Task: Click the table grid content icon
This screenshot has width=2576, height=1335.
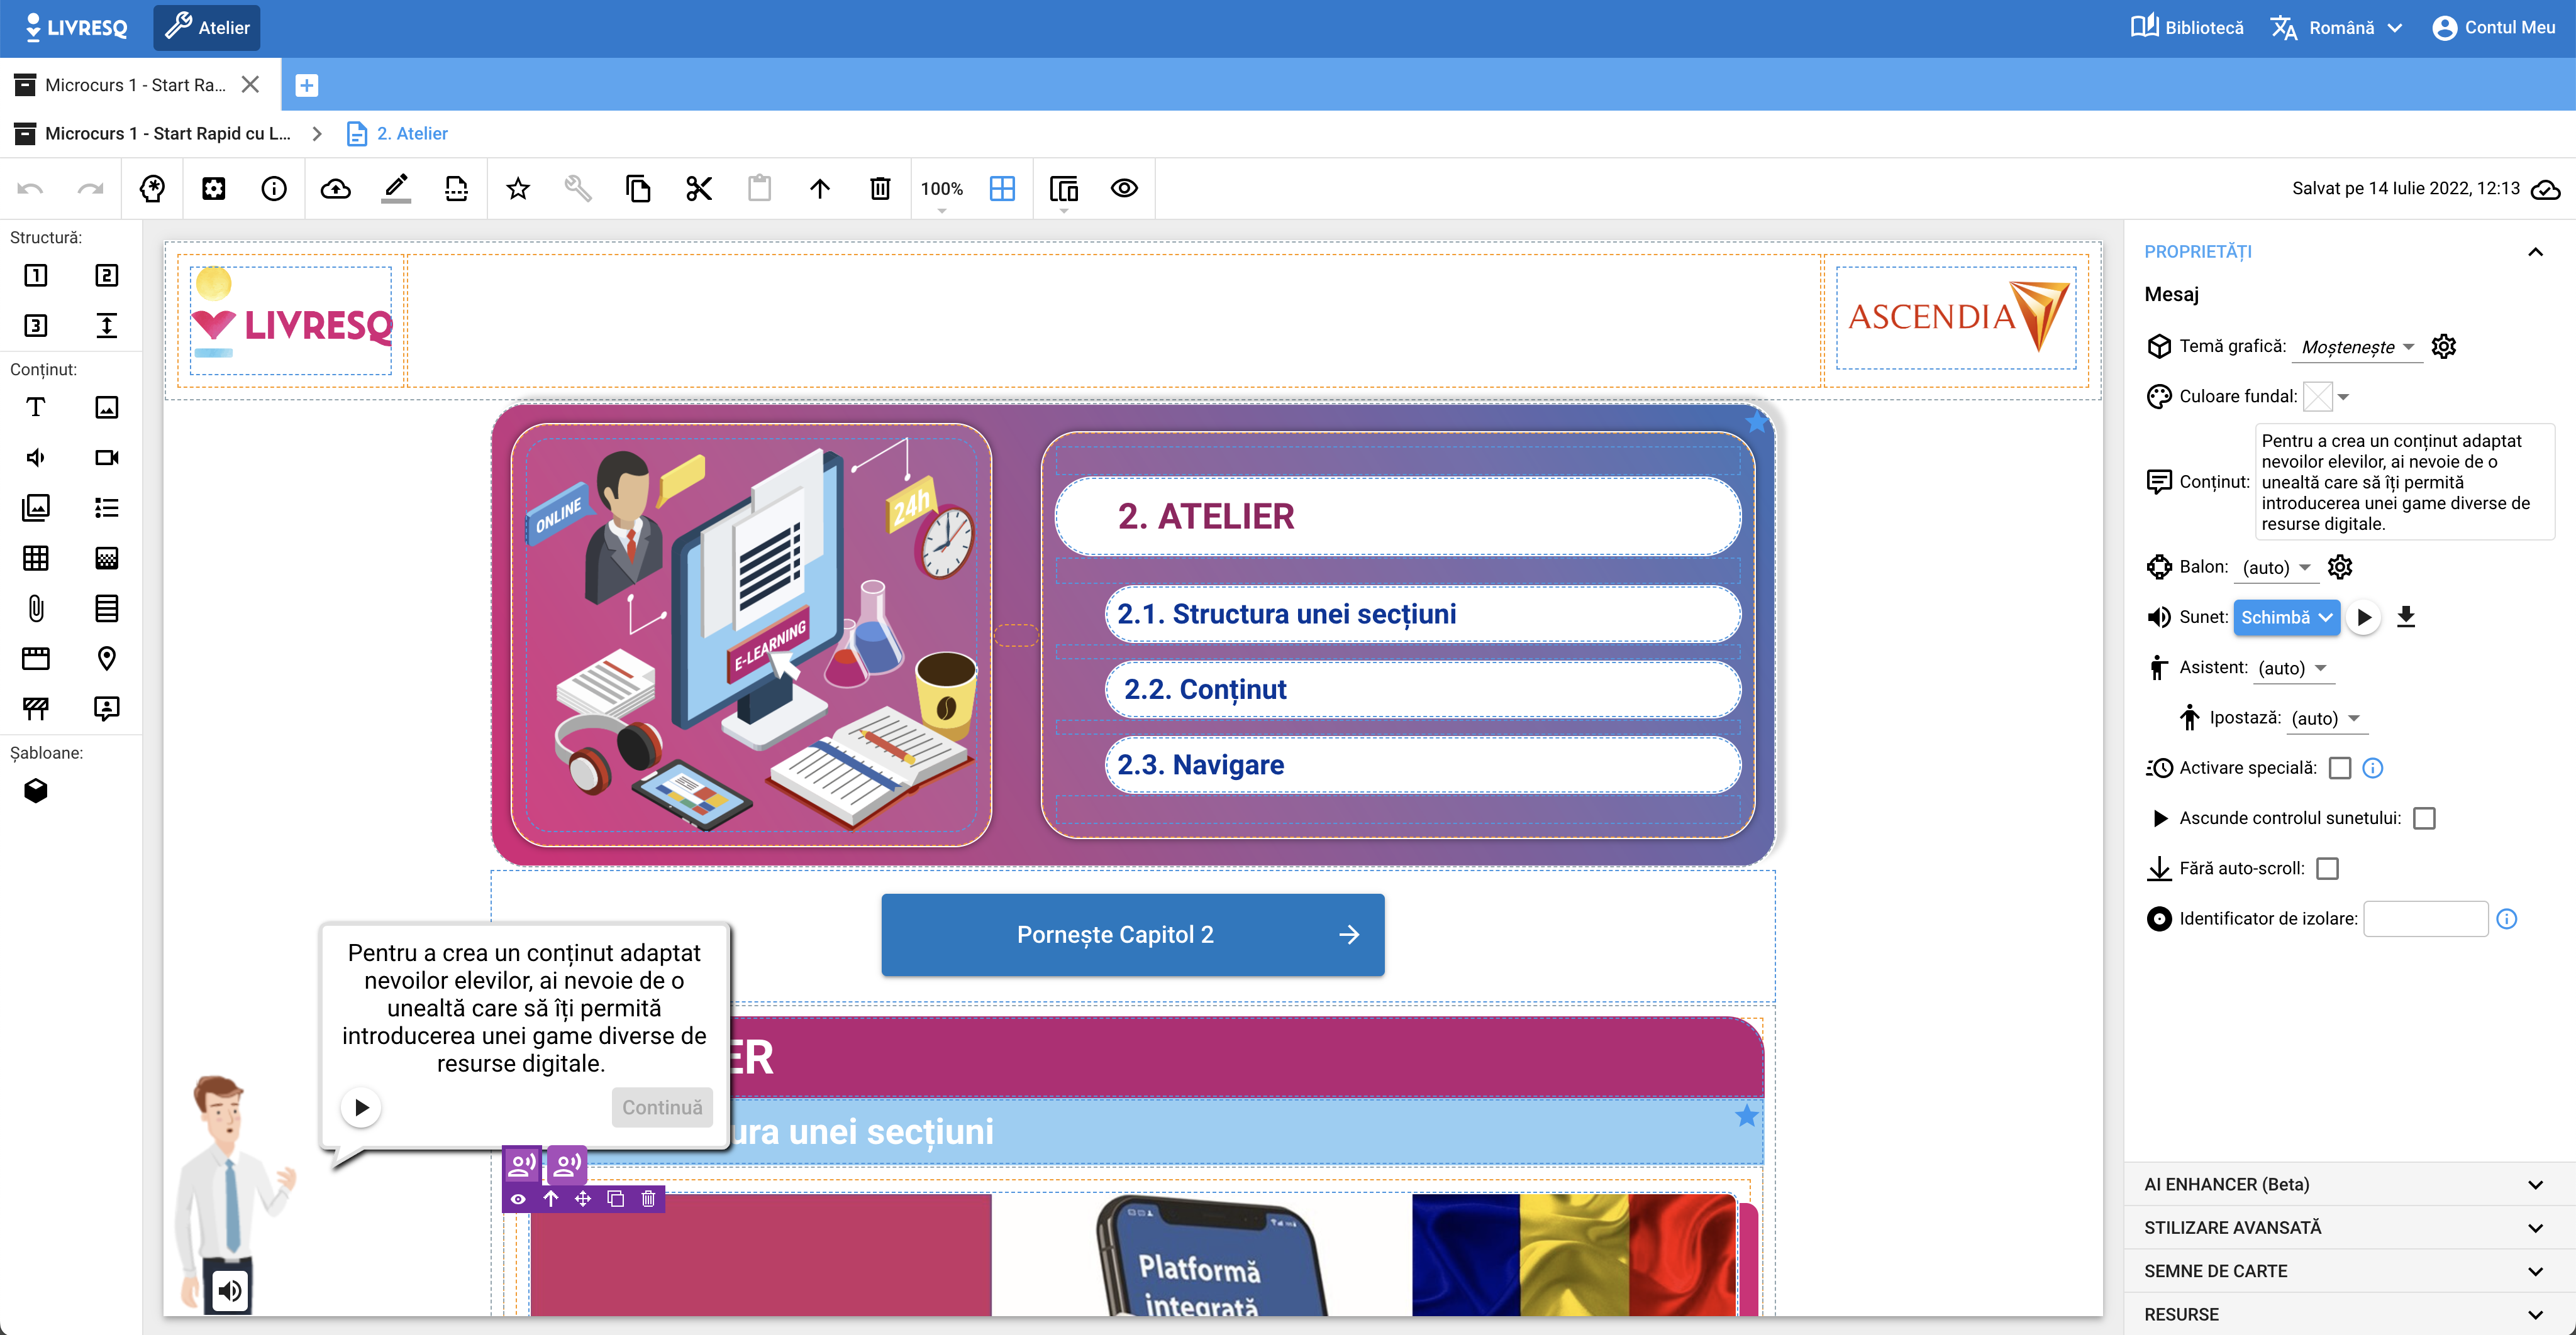Action: coord(35,558)
